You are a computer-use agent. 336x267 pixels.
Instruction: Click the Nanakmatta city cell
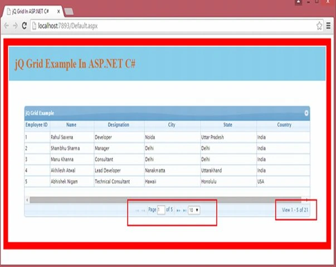[x=172, y=171]
